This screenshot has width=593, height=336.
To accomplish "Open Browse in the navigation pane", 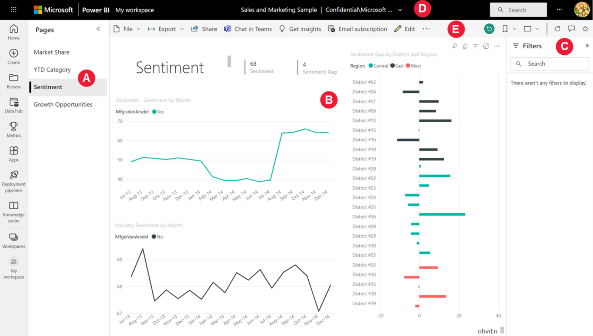I will (14, 81).
